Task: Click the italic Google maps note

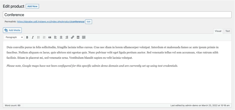Action: pos(92,66)
